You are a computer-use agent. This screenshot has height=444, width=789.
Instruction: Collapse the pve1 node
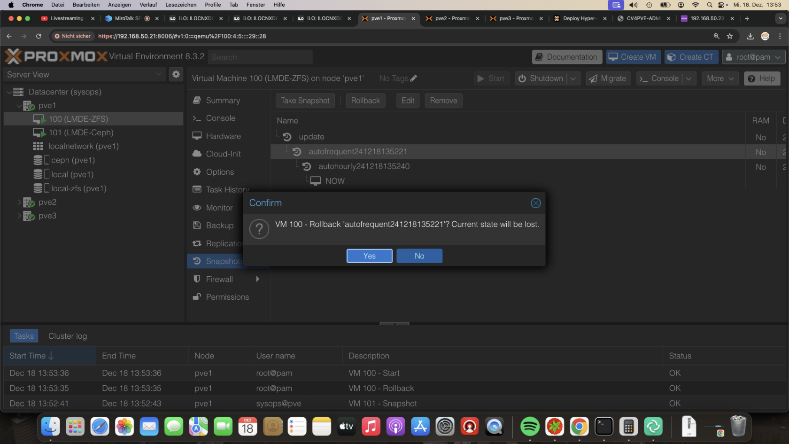point(19,106)
